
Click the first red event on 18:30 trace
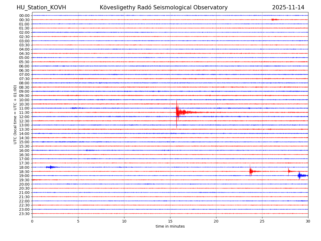(250, 171)
